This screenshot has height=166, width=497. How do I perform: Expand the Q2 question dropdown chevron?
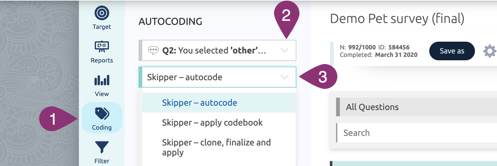pos(285,50)
